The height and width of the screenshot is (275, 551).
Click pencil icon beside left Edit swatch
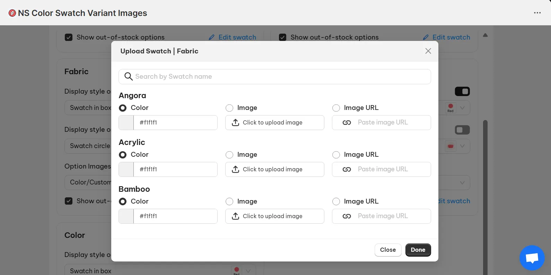(x=212, y=37)
